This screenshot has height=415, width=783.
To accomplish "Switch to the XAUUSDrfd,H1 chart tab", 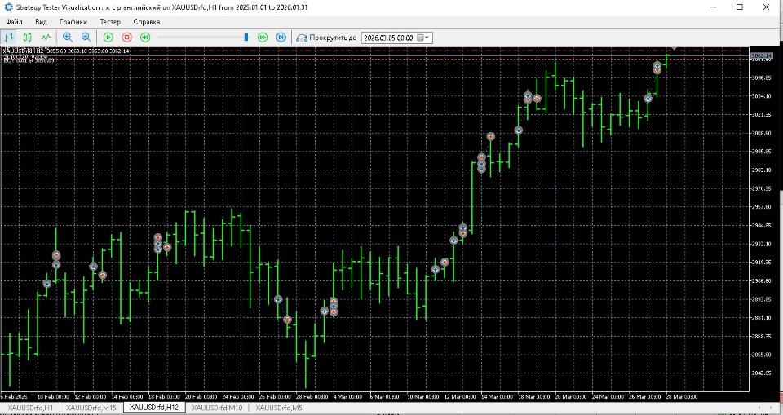I will [x=30, y=408].
